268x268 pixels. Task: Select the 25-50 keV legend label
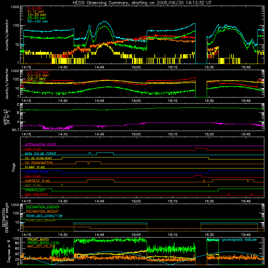tap(37, 18)
